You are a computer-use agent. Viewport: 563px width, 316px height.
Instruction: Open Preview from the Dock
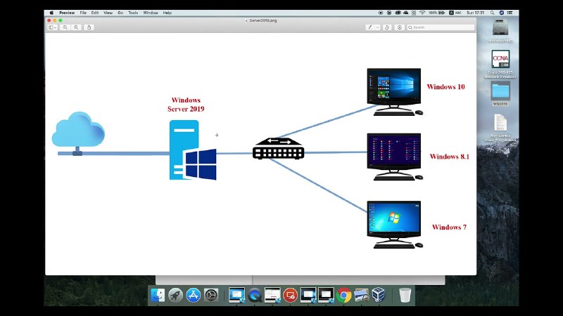pos(361,295)
